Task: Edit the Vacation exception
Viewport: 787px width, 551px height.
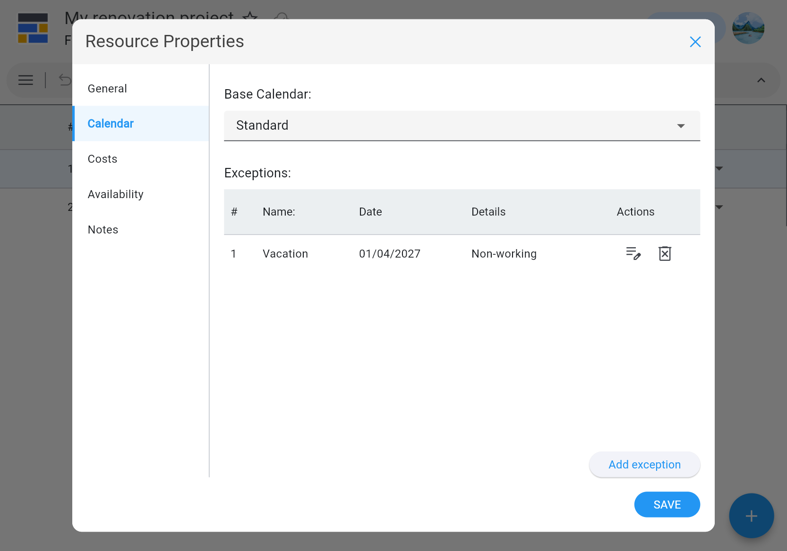Action: (x=633, y=254)
